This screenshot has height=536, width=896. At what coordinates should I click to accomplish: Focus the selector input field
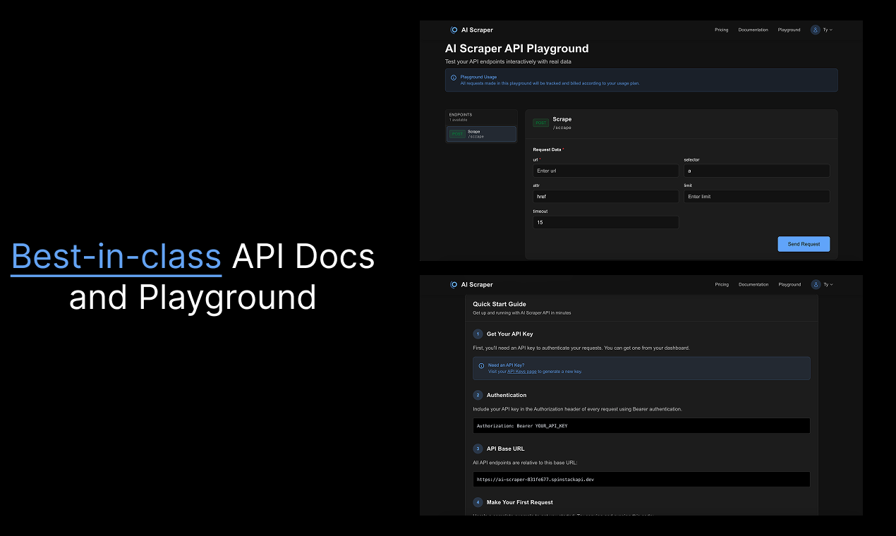click(756, 171)
